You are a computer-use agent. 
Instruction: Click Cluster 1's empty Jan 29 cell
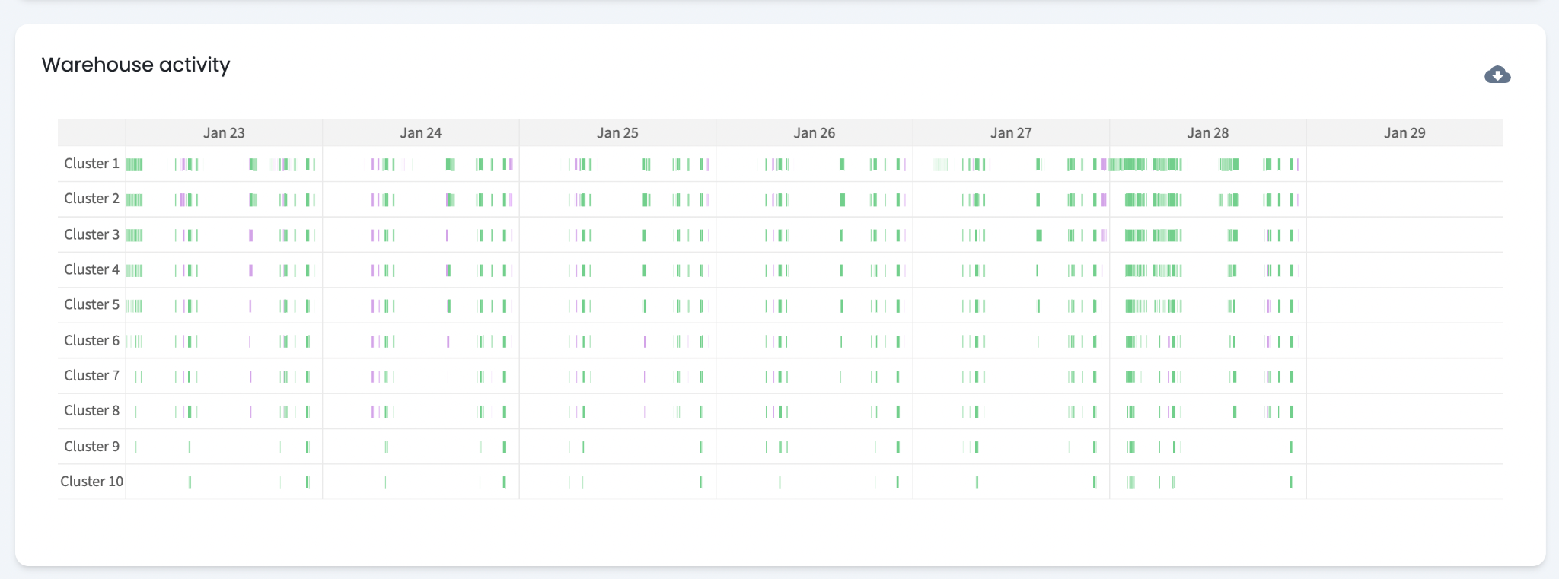(x=1404, y=164)
